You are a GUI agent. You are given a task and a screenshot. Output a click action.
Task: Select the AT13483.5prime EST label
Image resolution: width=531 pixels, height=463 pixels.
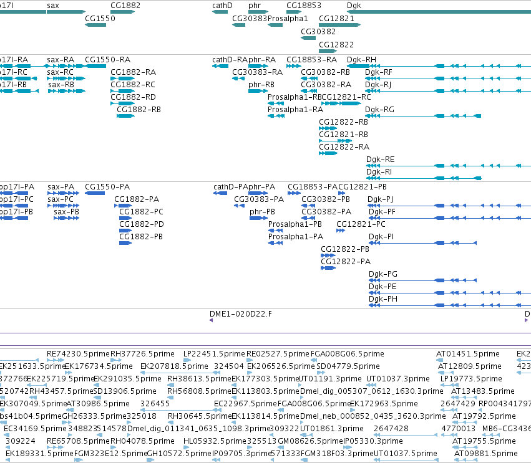pyautogui.click(x=483, y=391)
